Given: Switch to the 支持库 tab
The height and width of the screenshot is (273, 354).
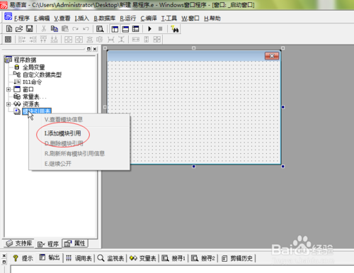Looking at the screenshot, I should tap(18, 243).
